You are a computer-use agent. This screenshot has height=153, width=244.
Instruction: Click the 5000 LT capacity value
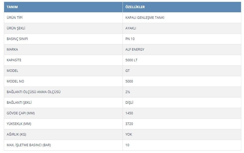pyautogui.click(x=131, y=60)
